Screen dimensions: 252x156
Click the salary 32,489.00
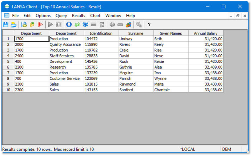[x=206, y=67]
